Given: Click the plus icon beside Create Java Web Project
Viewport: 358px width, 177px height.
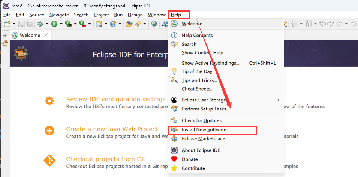Looking at the screenshot, I should (49, 131).
